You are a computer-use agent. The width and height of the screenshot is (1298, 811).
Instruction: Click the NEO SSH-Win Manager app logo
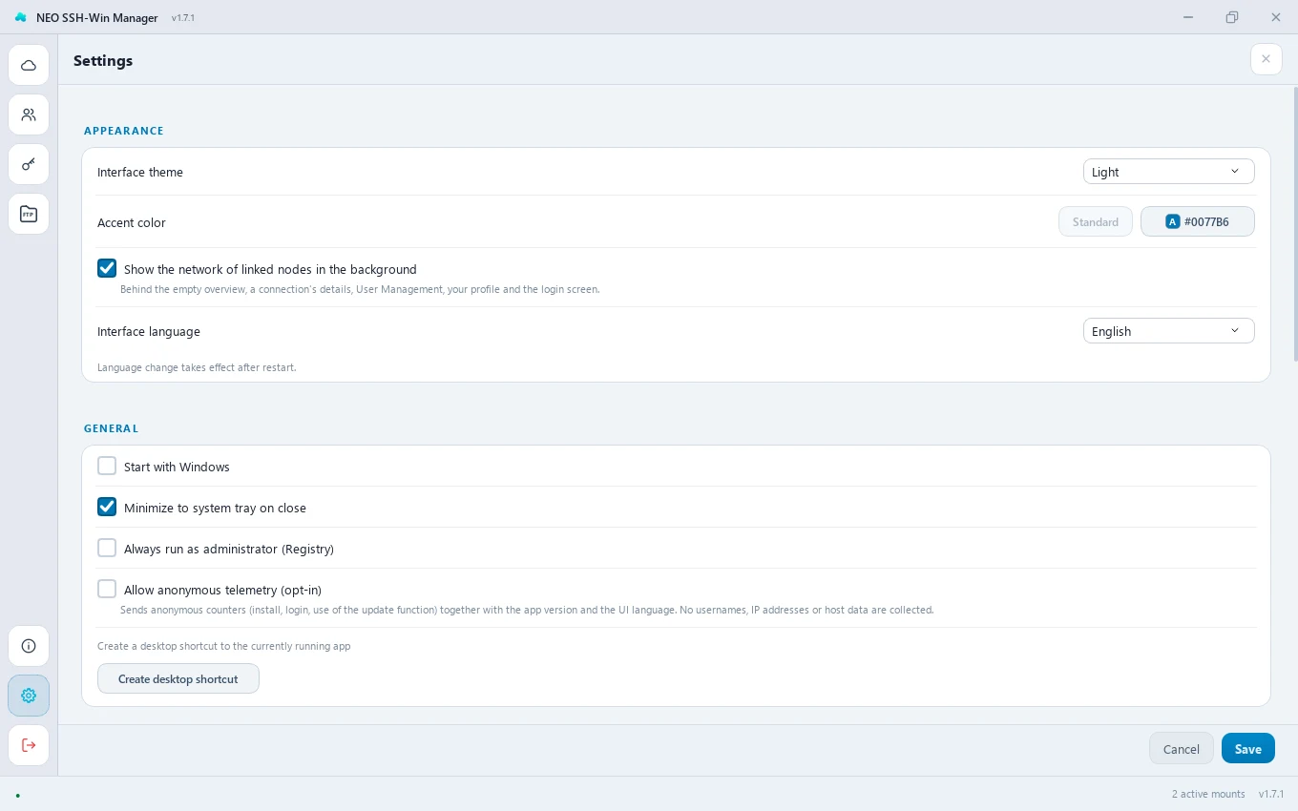(20, 17)
